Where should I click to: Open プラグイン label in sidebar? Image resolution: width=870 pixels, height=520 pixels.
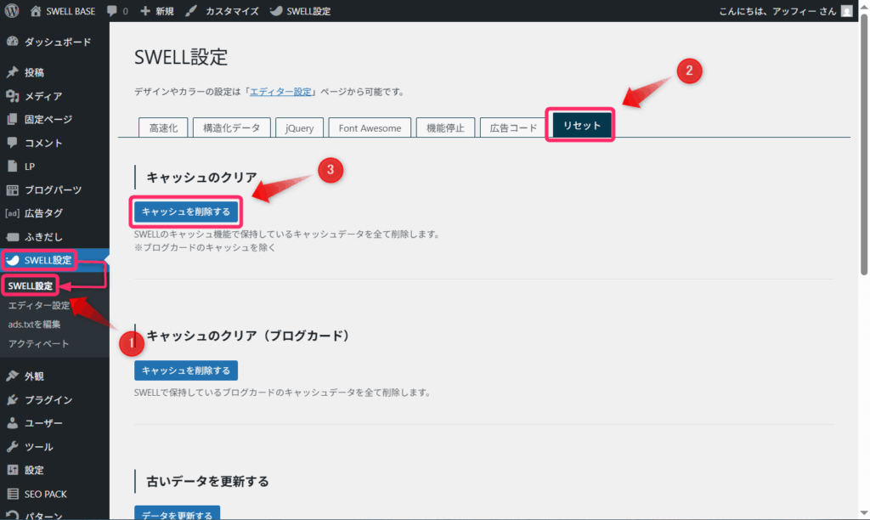click(48, 399)
